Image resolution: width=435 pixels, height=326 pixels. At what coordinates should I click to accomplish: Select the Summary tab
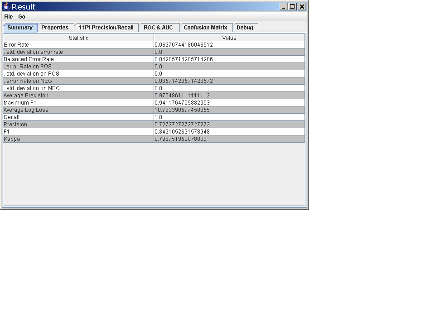[20, 28]
